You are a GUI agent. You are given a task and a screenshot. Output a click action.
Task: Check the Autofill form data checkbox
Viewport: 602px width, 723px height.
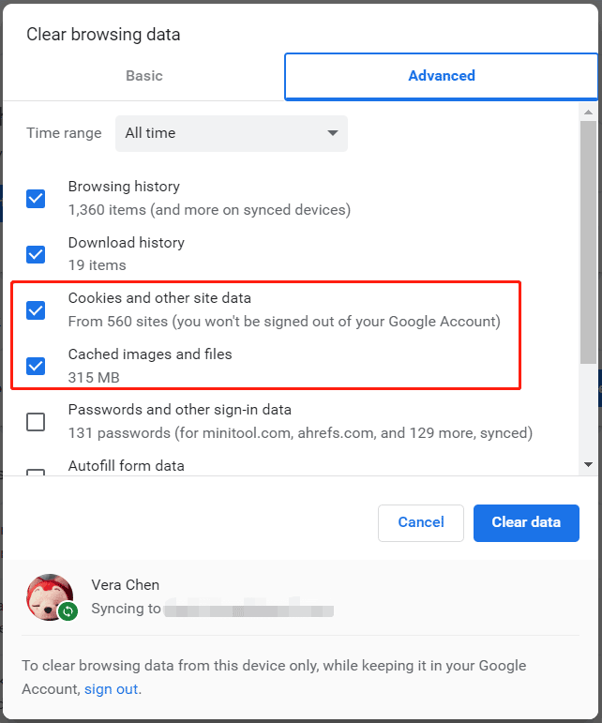(x=36, y=473)
